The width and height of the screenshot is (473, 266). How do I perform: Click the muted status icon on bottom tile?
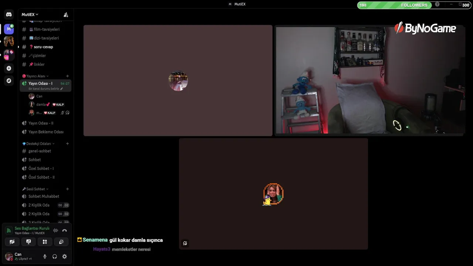click(185, 243)
